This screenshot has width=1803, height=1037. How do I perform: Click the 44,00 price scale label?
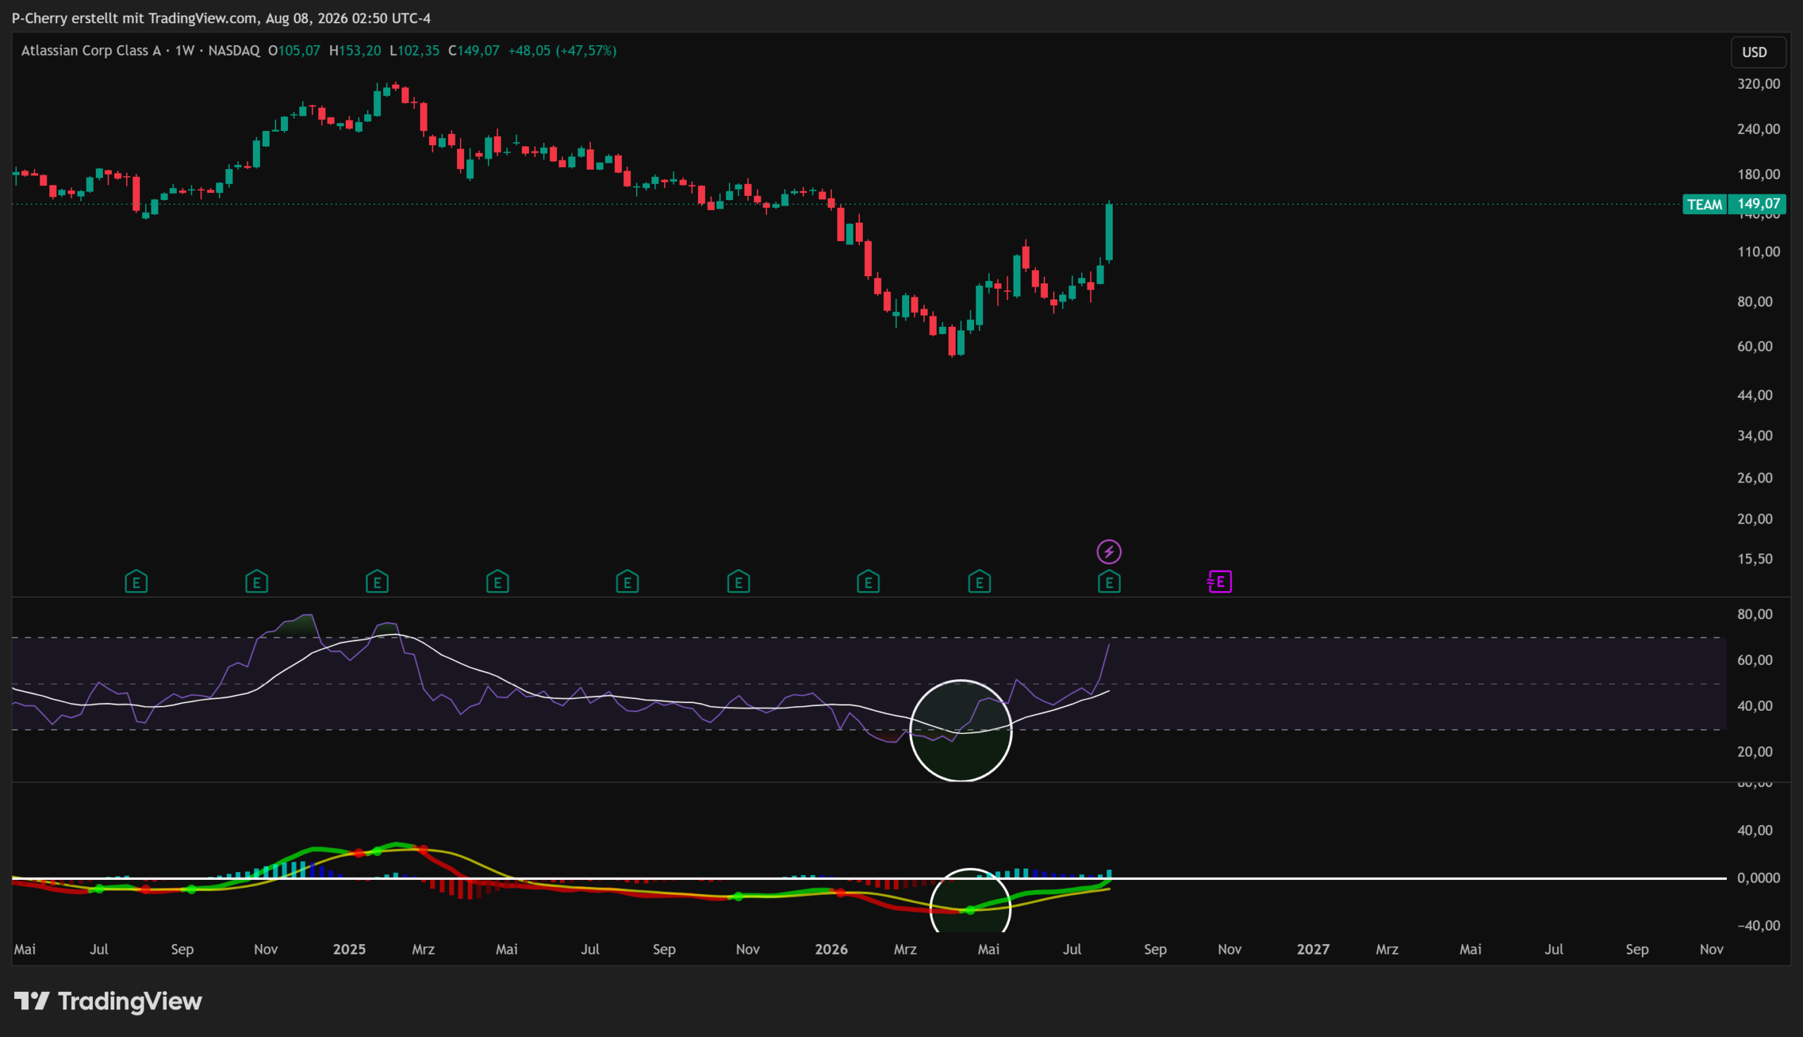coord(1754,395)
